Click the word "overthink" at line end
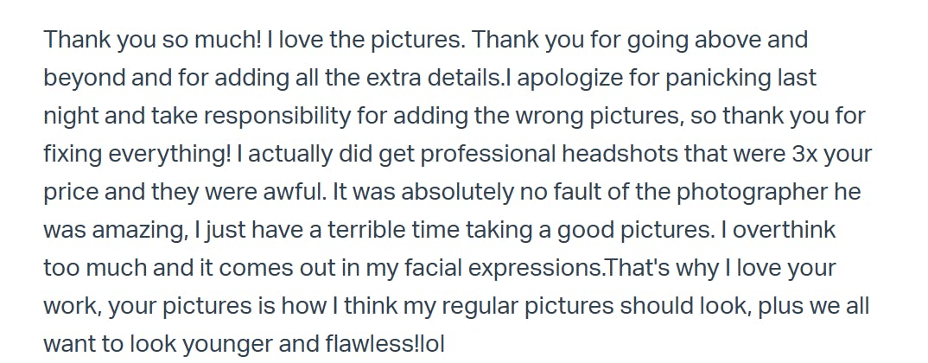Image resolution: width=928 pixels, height=363 pixels. 785,230
